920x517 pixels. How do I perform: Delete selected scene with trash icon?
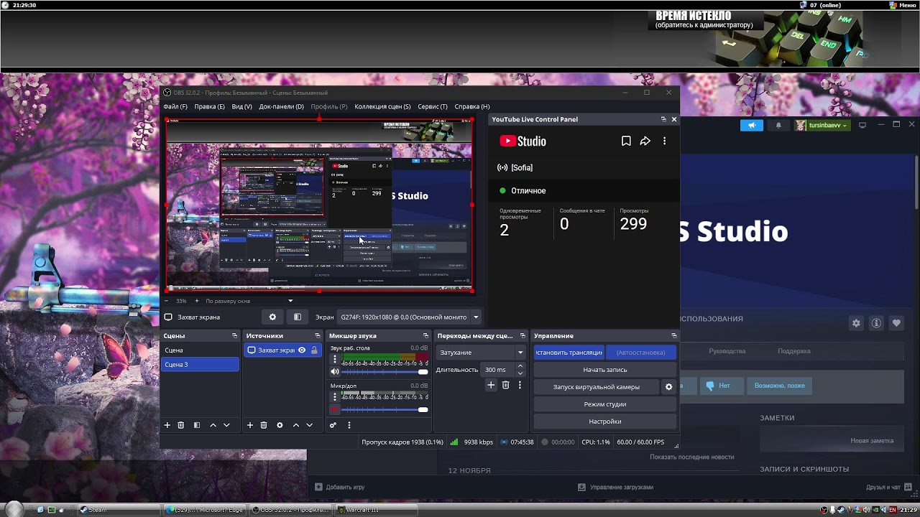coord(181,425)
